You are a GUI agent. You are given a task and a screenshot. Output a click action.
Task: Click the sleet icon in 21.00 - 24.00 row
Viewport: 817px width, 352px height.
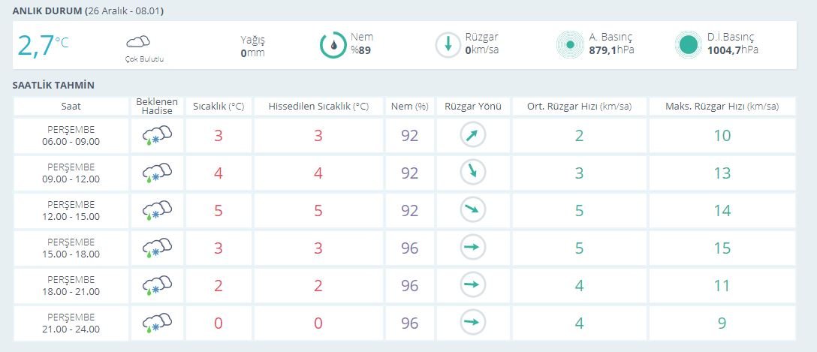tap(157, 323)
